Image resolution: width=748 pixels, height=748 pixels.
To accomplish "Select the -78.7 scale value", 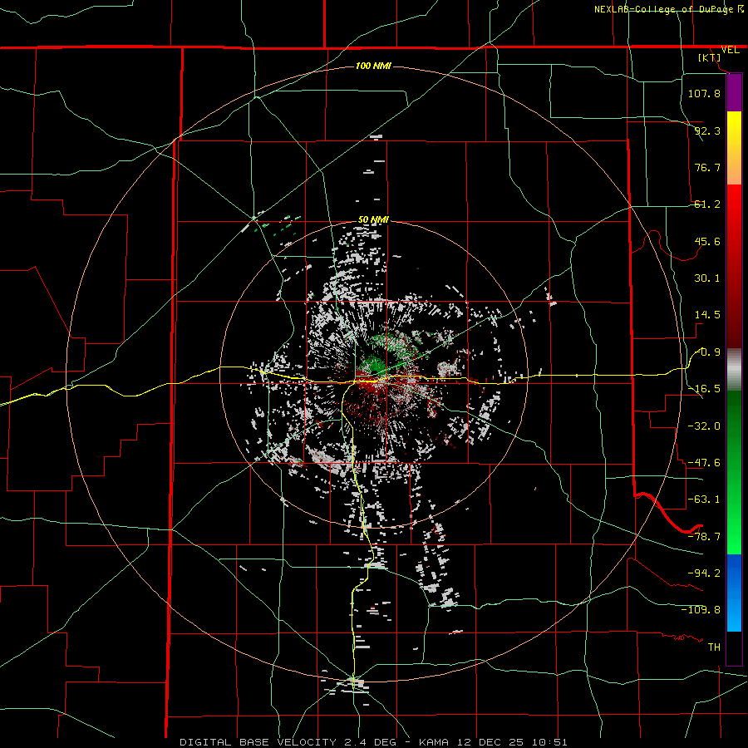I will tap(704, 537).
